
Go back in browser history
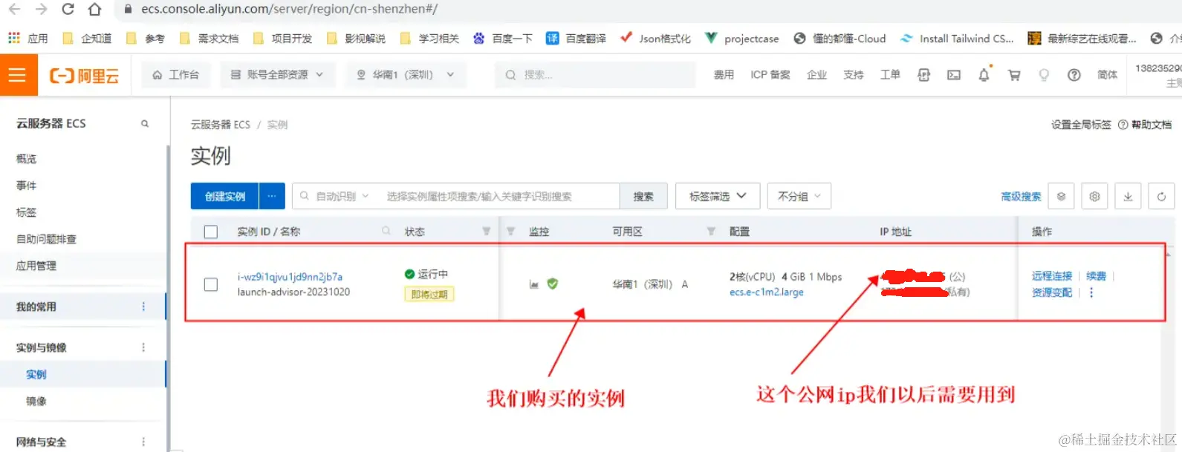coord(14,10)
